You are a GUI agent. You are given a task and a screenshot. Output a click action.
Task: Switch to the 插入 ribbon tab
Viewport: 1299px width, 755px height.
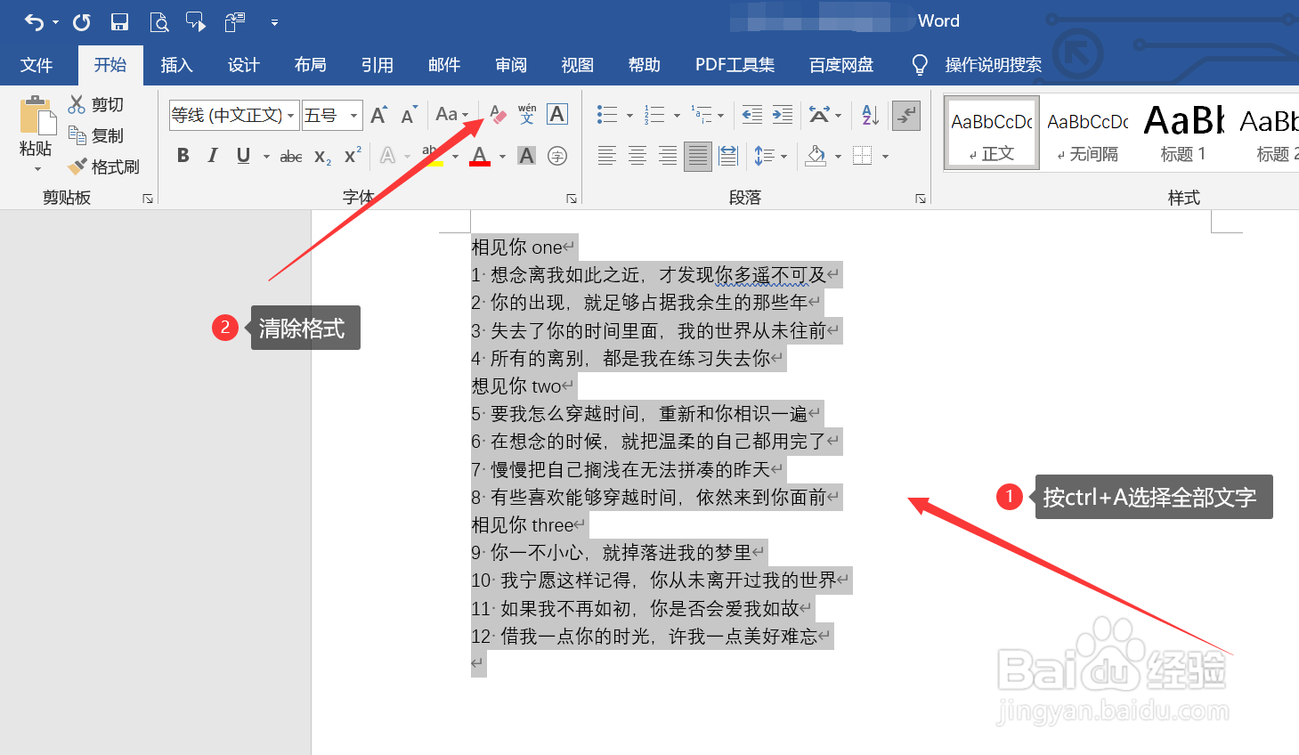(x=176, y=64)
